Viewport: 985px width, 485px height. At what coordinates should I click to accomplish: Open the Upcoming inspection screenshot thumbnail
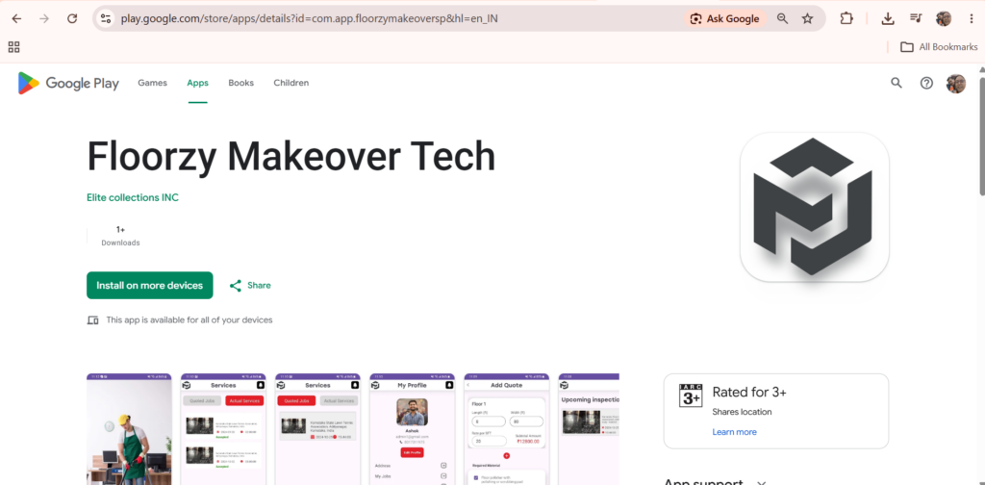pyautogui.click(x=590, y=429)
